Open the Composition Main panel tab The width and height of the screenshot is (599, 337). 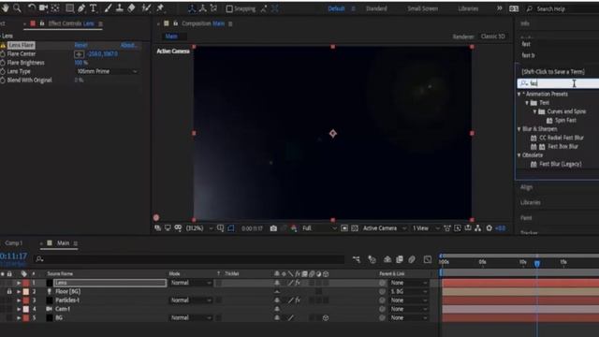203,23
